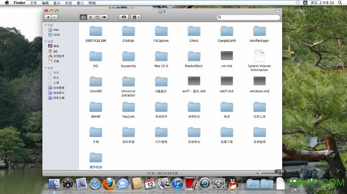Open the Apple menu
The image size is (347, 194).
coord(7,3)
